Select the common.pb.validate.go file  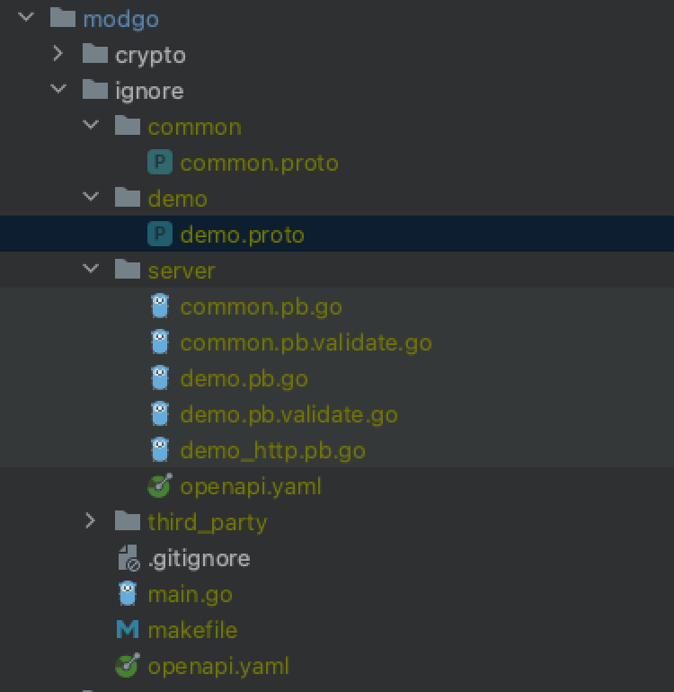(306, 342)
